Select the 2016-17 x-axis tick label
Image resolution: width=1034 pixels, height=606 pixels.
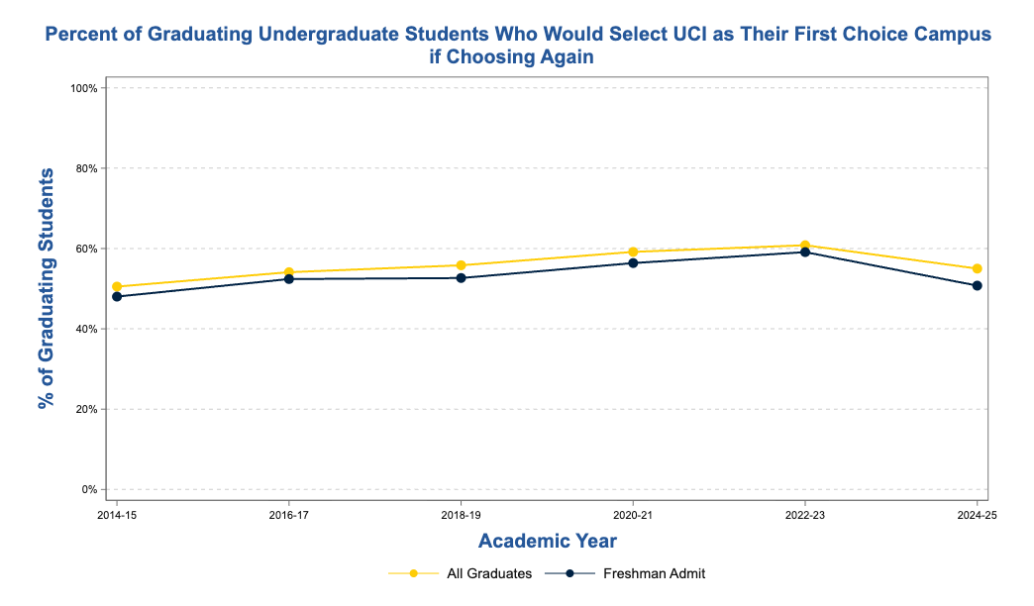289,515
